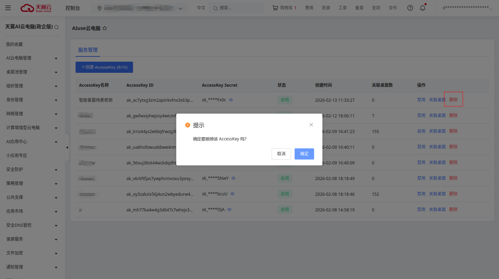Click 关联桌面 in the ak_oy3zakzix row
The height and width of the screenshot is (279, 499).
(x=437, y=194)
